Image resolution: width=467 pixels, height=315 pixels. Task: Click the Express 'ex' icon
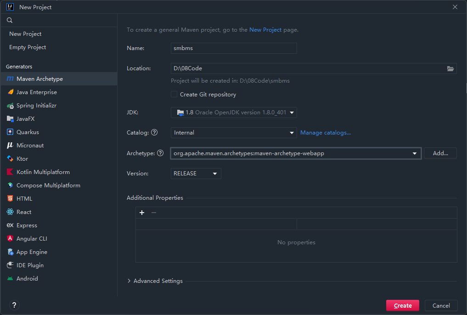pyautogui.click(x=10, y=225)
